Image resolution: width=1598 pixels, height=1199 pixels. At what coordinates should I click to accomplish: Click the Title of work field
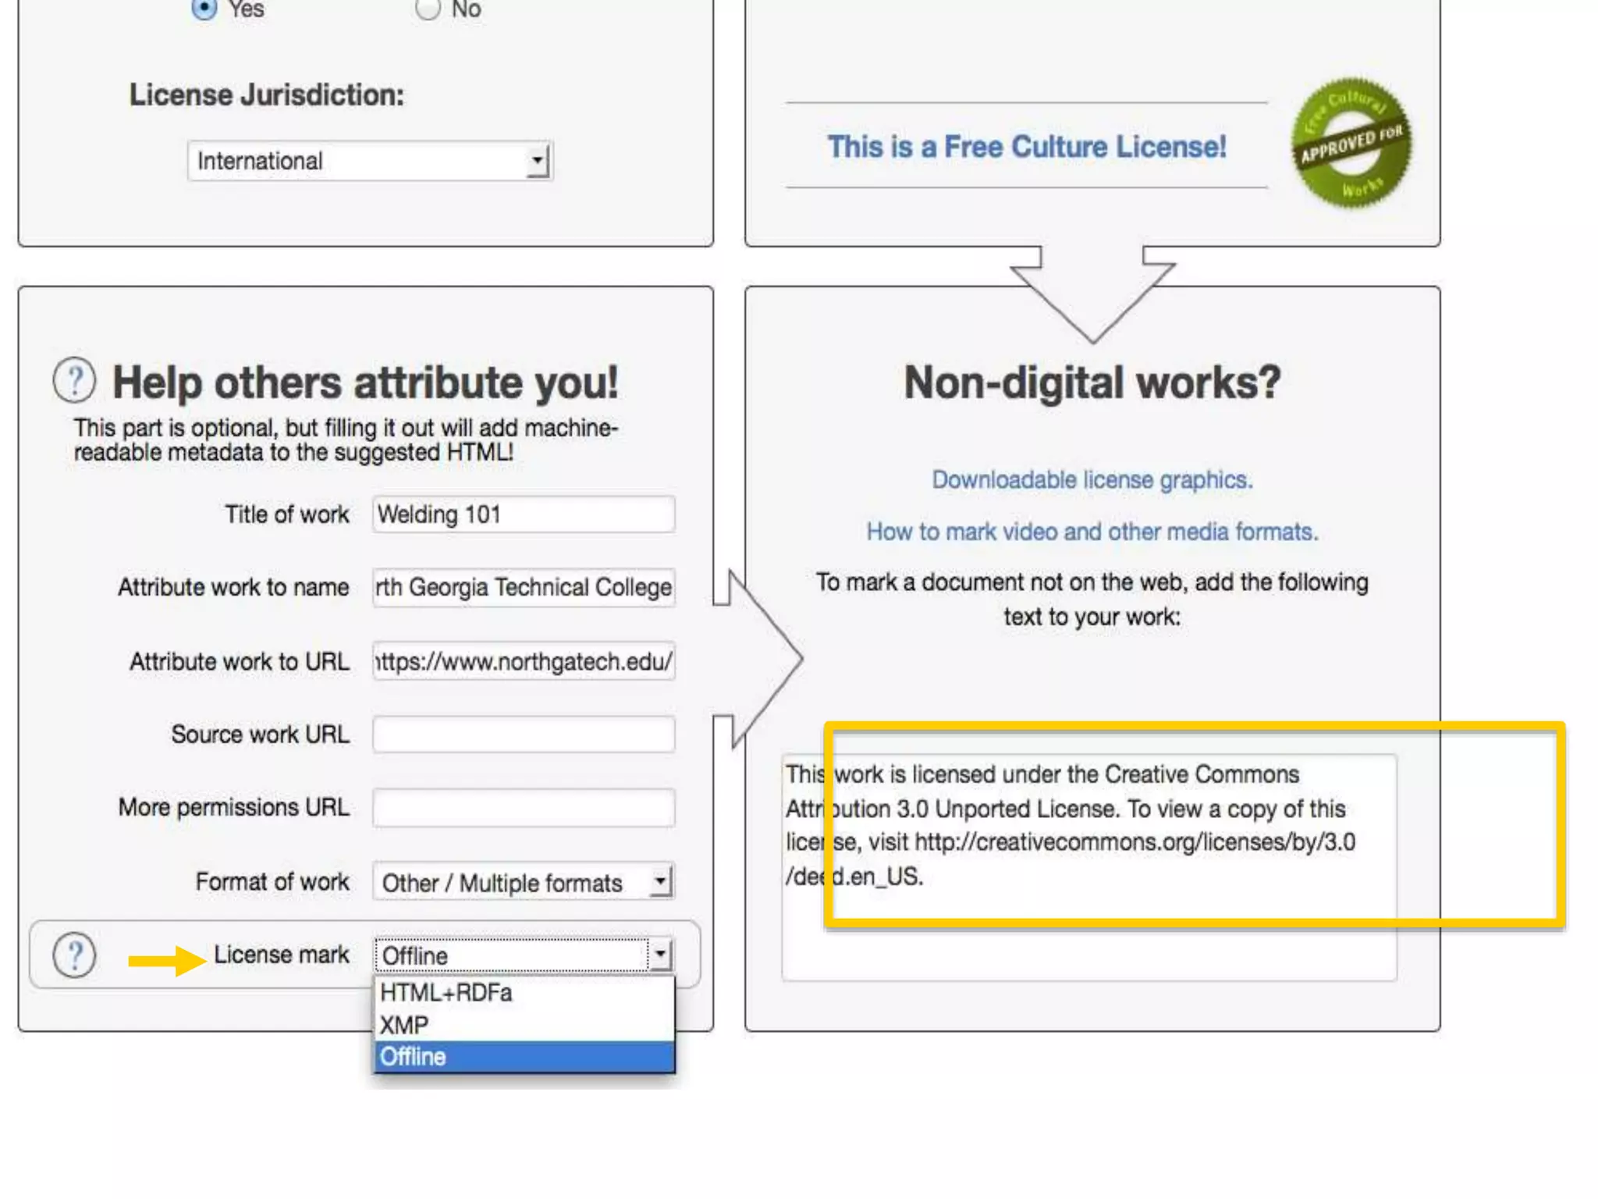[x=523, y=514]
